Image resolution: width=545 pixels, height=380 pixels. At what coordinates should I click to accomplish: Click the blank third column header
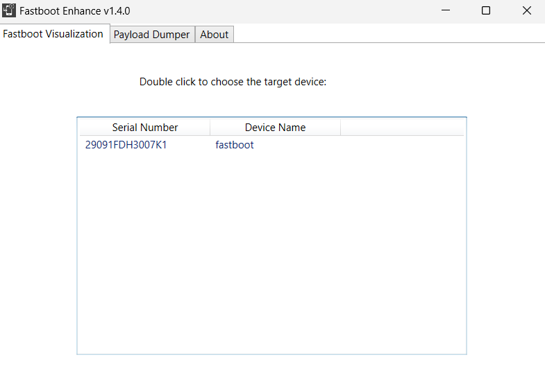pyautogui.click(x=401, y=128)
